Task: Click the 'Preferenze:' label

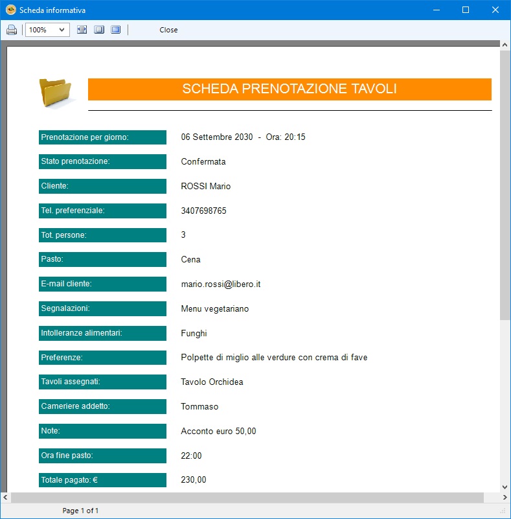Action: point(102,358)
